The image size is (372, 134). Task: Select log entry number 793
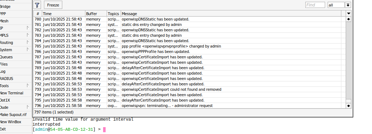click(189, 89)
